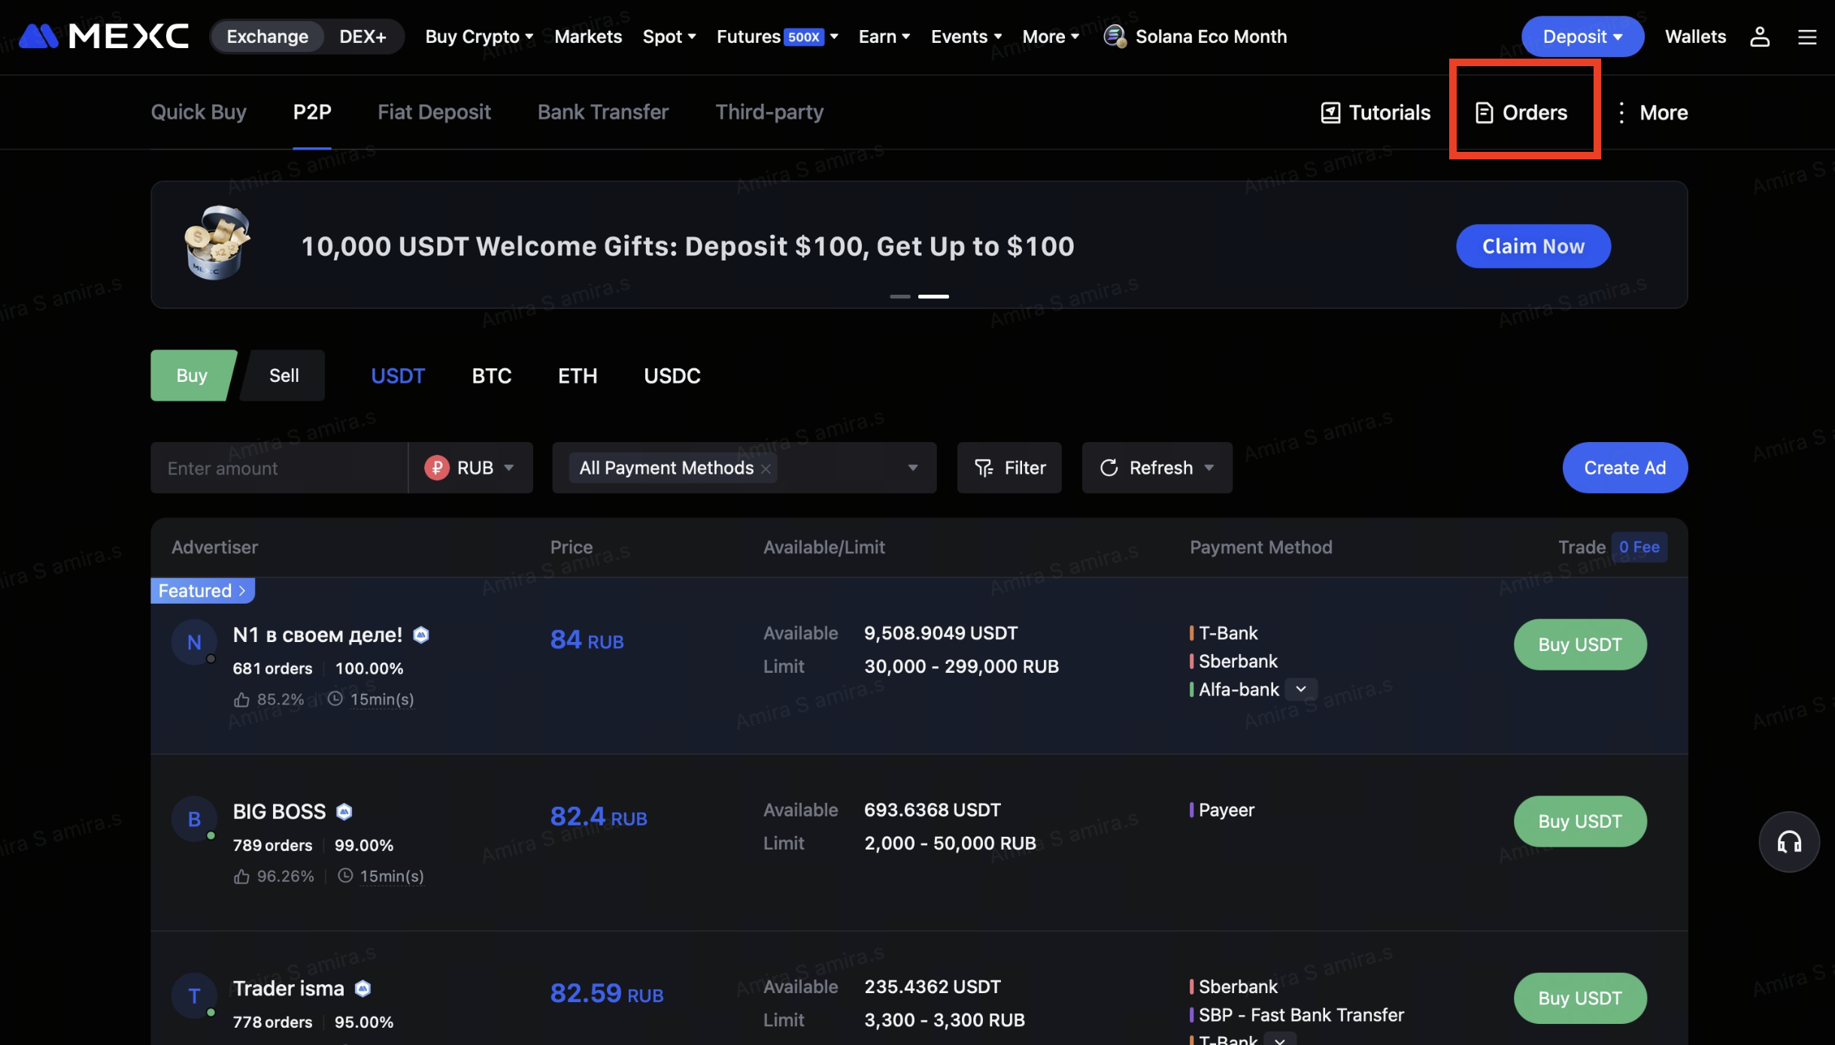This screenshot has height=1045, width=1835.
Task: Click the MEXC logo icon
Action: [39, 35]
